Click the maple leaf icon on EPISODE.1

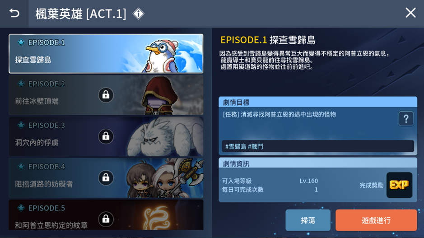(x=21, y=42)
